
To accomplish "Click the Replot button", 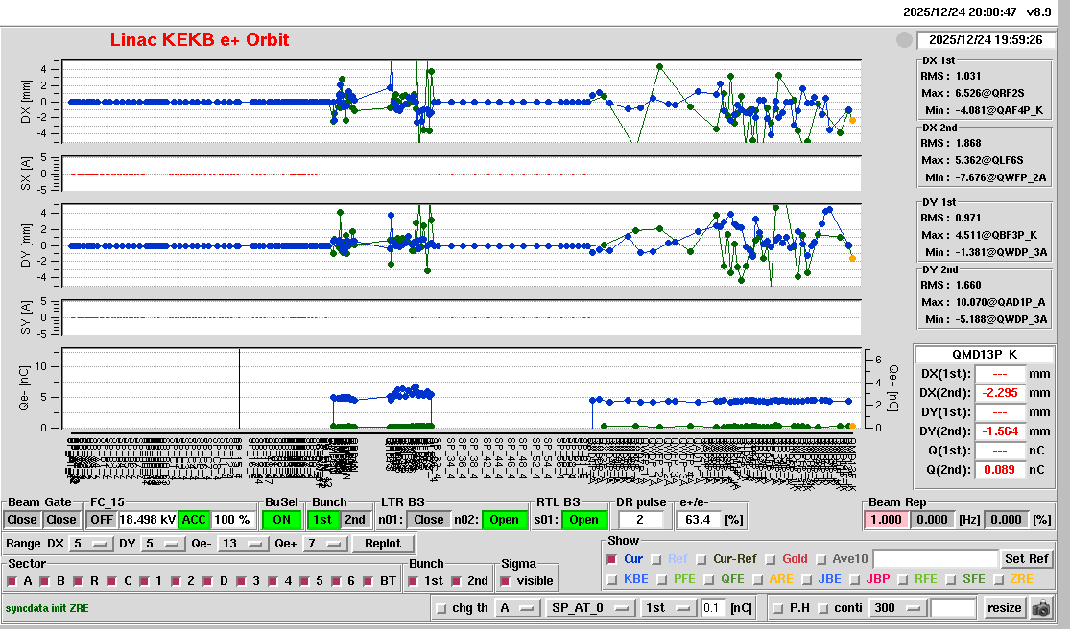I will (x=383, y=544).
